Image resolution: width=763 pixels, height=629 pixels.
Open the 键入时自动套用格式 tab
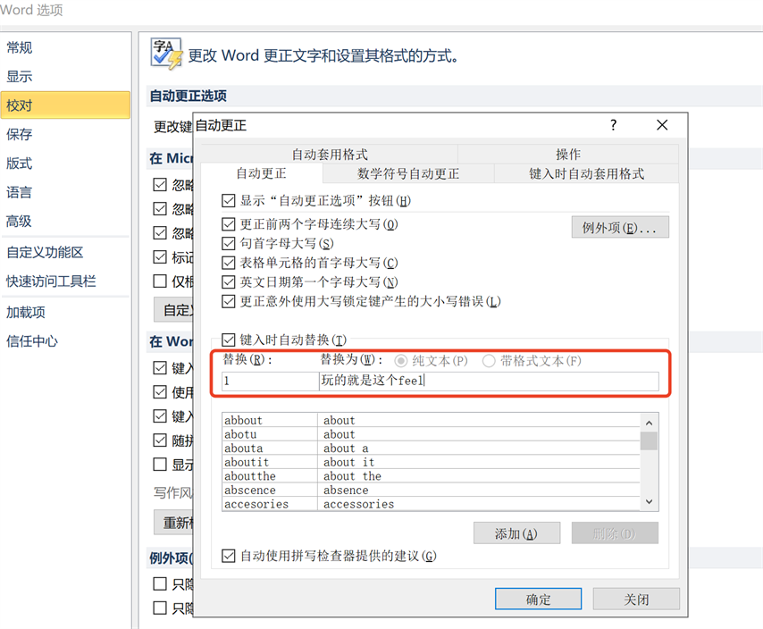click(x=586, y=173)
